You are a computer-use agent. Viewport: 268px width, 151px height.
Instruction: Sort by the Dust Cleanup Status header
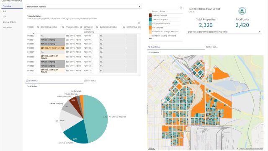pyautogui.click(x=108, y=27)
